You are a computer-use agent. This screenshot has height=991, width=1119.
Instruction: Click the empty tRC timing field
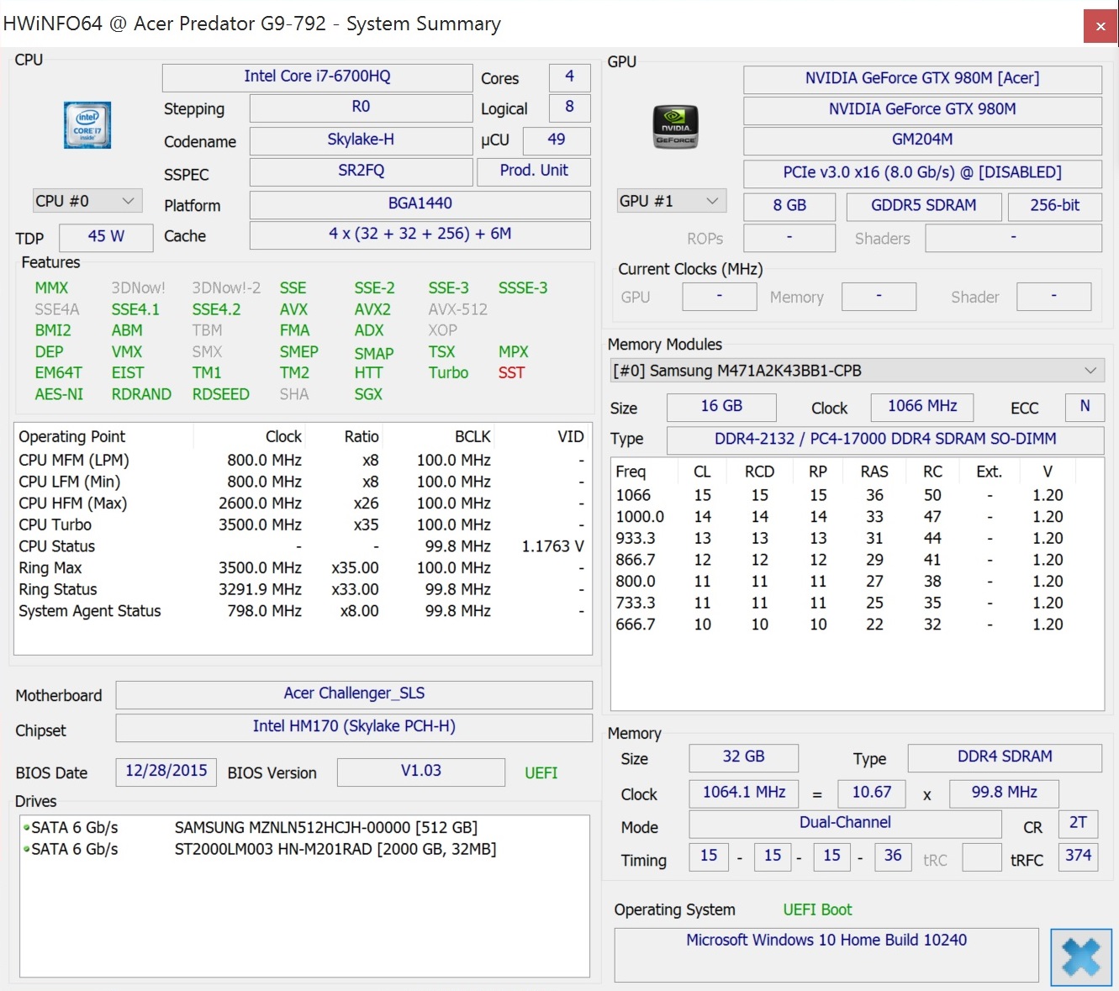point(981,858)
